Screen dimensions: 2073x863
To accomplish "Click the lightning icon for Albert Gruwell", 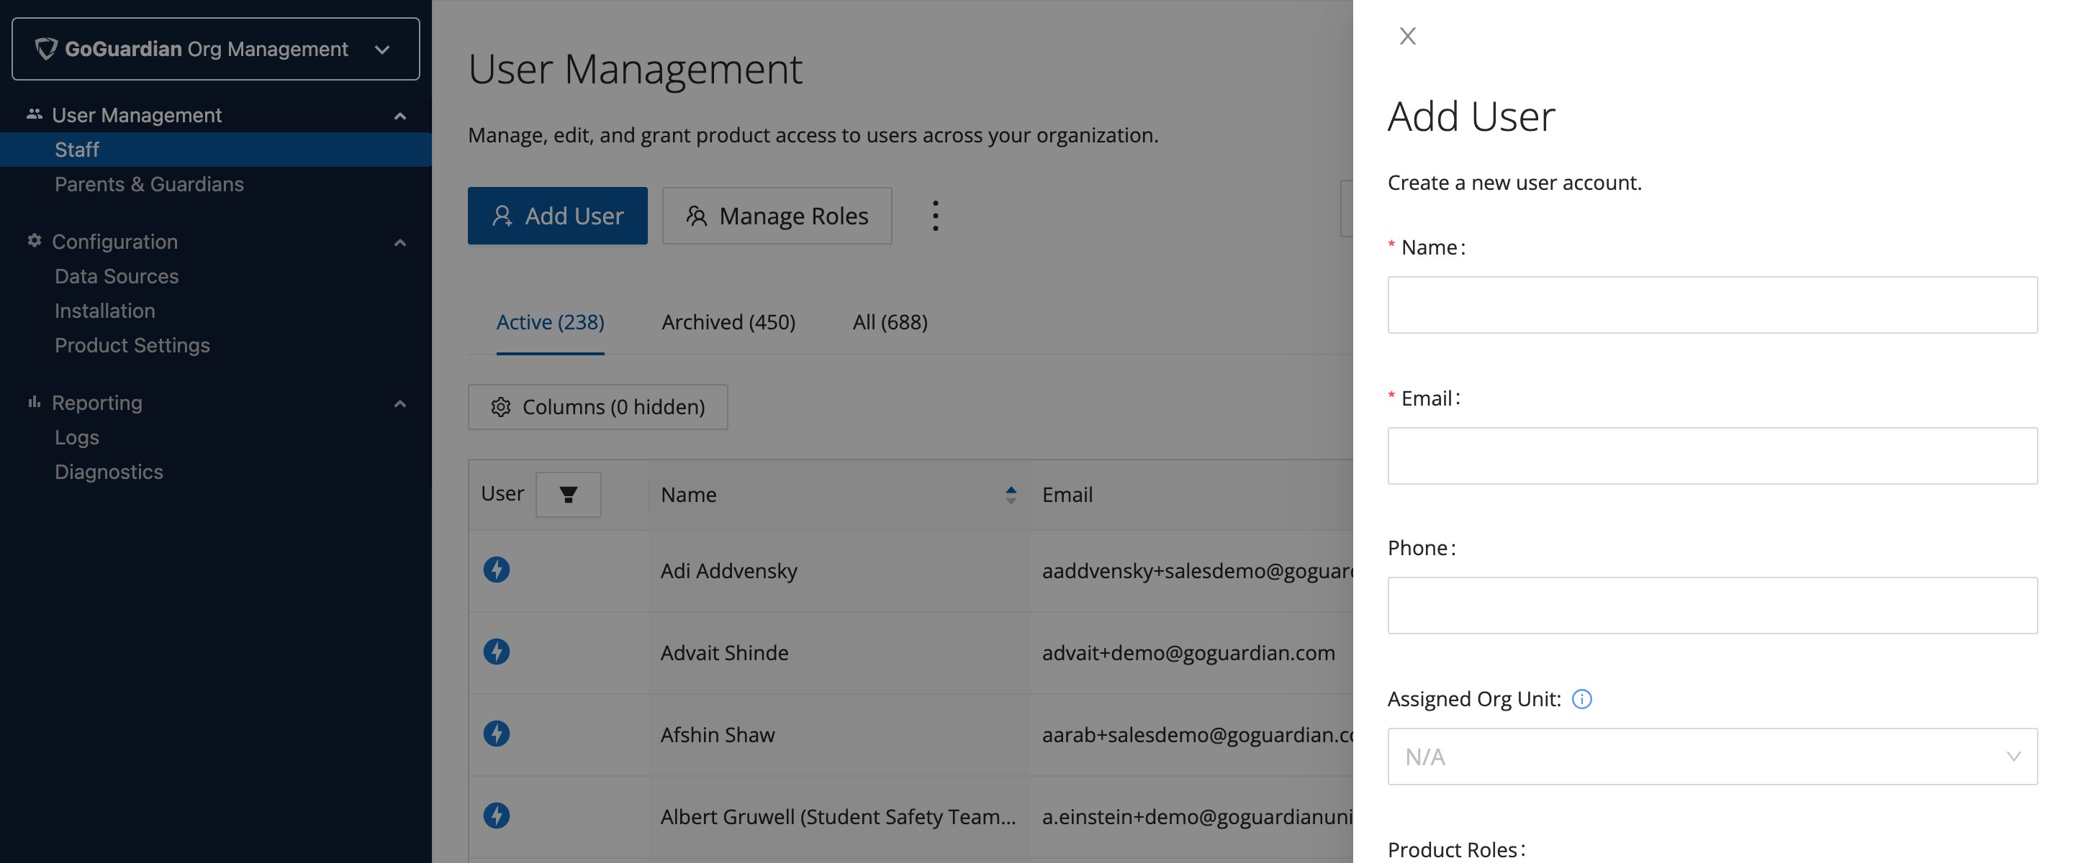I will click(497, 816).
